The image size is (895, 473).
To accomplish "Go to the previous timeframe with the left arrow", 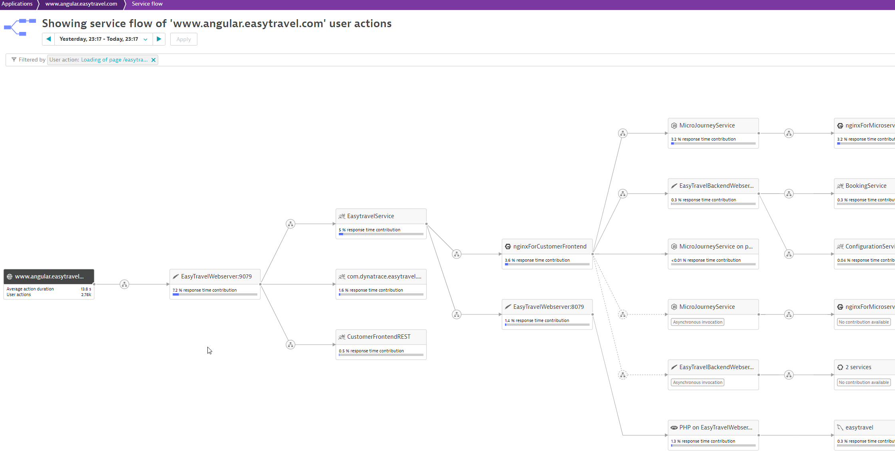I will 48,39.
